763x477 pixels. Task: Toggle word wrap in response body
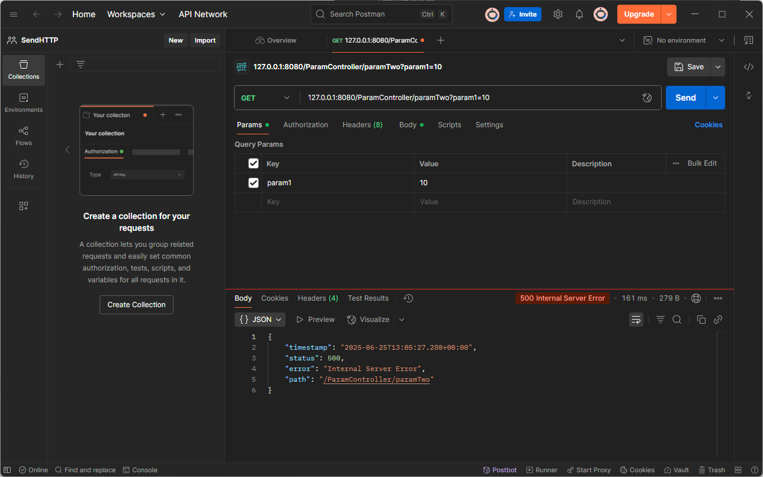(636, 320)
